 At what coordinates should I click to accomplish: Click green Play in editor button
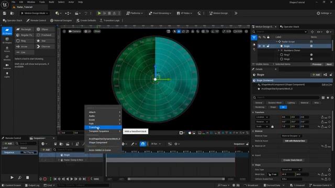99,13
